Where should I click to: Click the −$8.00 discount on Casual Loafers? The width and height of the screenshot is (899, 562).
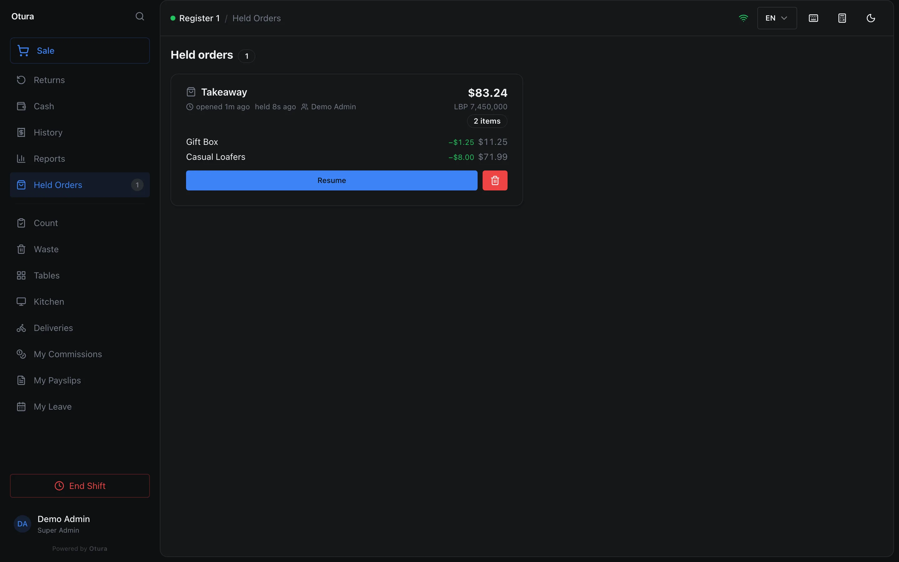461,157
